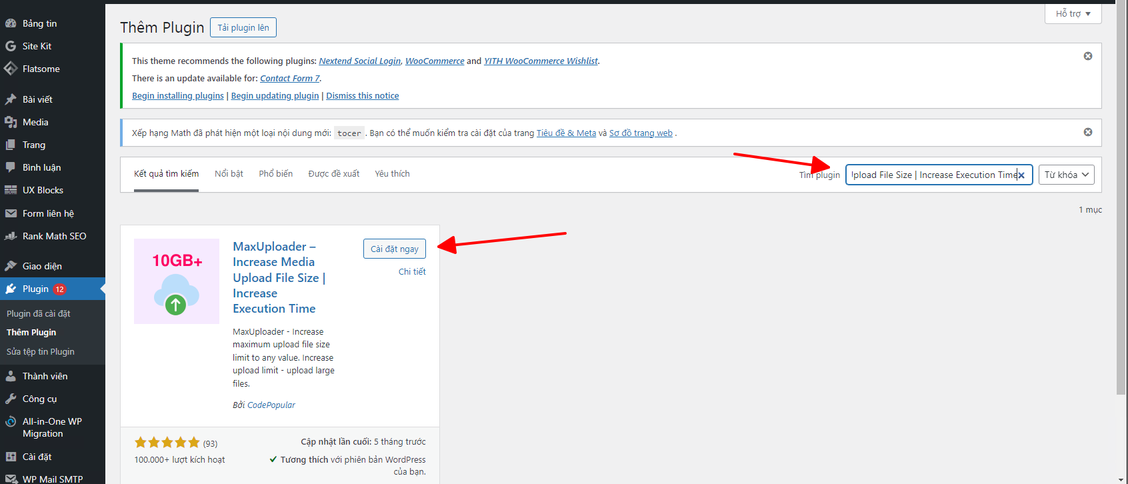This screenshot has height=484, width=1128.
Task: Expand the Hỗ trợ help panel
Action: [x=1073, y=13]
